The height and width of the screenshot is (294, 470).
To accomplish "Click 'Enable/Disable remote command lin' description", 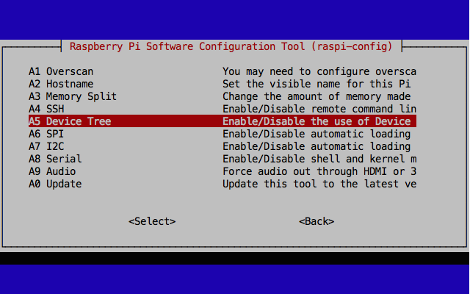I will (x=319, y=109).
